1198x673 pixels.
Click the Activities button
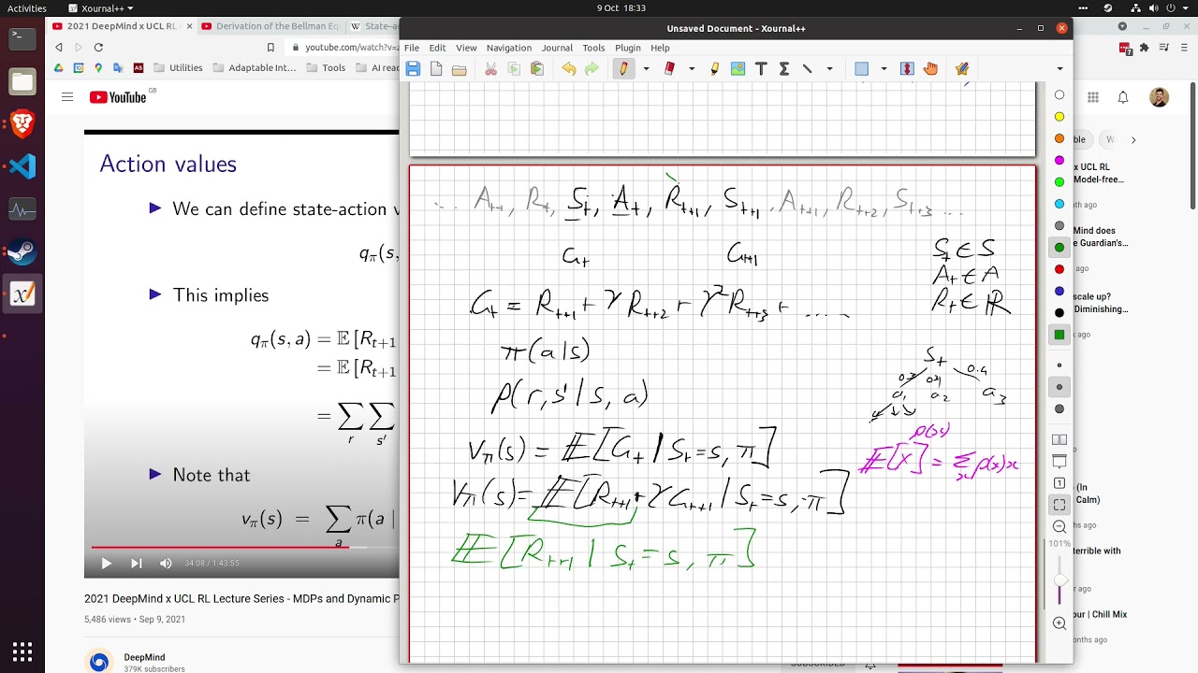coord(26,7)
